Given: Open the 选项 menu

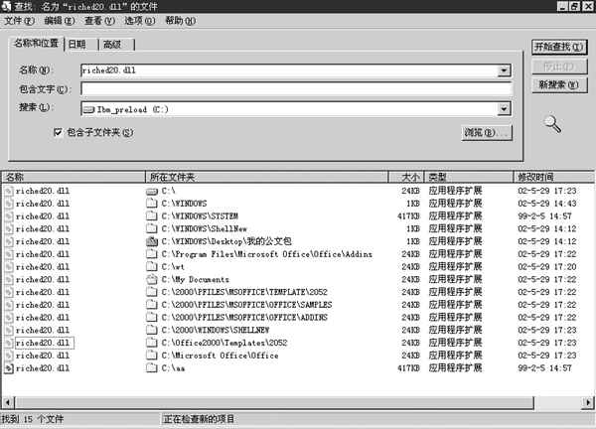Looking at the screenshot, I should [x=139, y=21].
